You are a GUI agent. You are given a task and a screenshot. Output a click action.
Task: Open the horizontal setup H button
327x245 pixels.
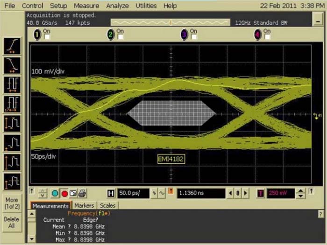click(x=111, y=194)
